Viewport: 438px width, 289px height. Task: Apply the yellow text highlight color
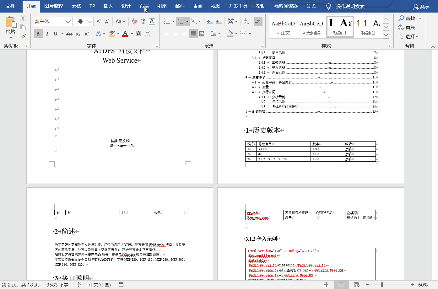[112, 34]
